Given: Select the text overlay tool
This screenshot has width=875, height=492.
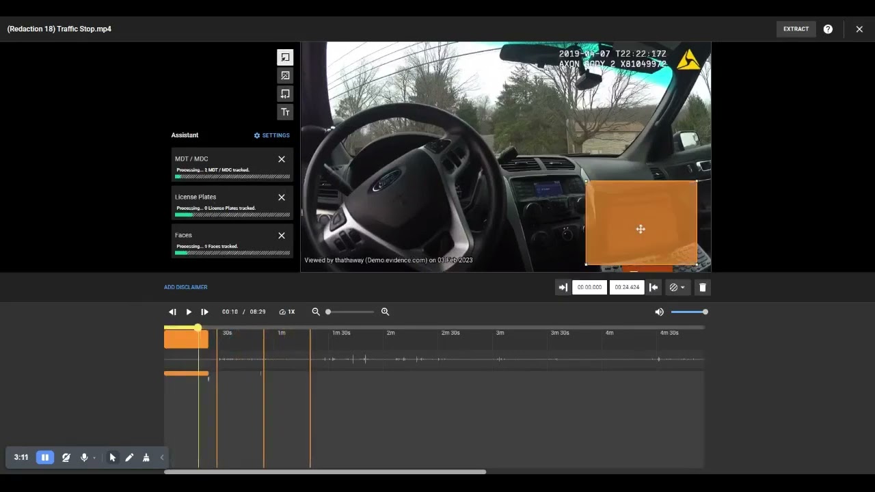Looking at the screenshot, I should click(x=285, y=112).
